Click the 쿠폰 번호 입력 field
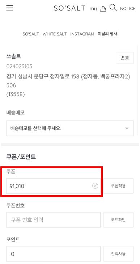Viewport: 140px width, 264px height. click(x=54, y=220)
